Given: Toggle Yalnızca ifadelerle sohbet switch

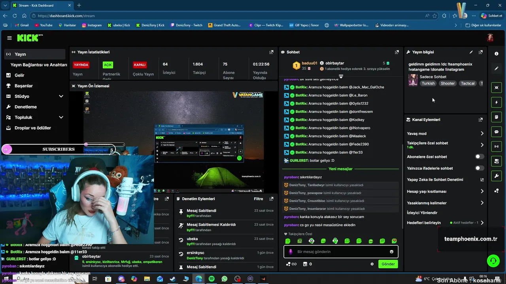Looking at the screenshot, I should tap(479, 168).
